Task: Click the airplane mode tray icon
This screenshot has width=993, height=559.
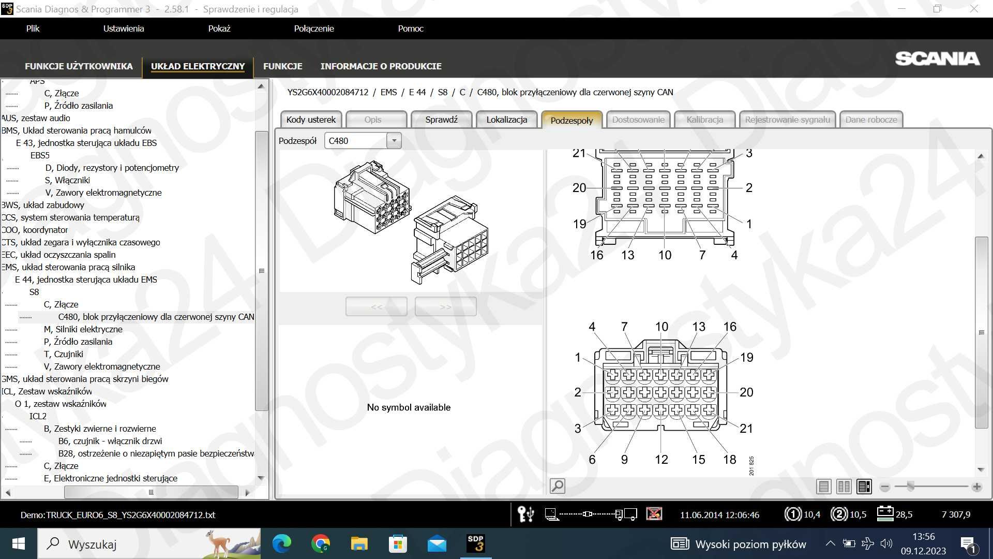Action: point(868,543)
